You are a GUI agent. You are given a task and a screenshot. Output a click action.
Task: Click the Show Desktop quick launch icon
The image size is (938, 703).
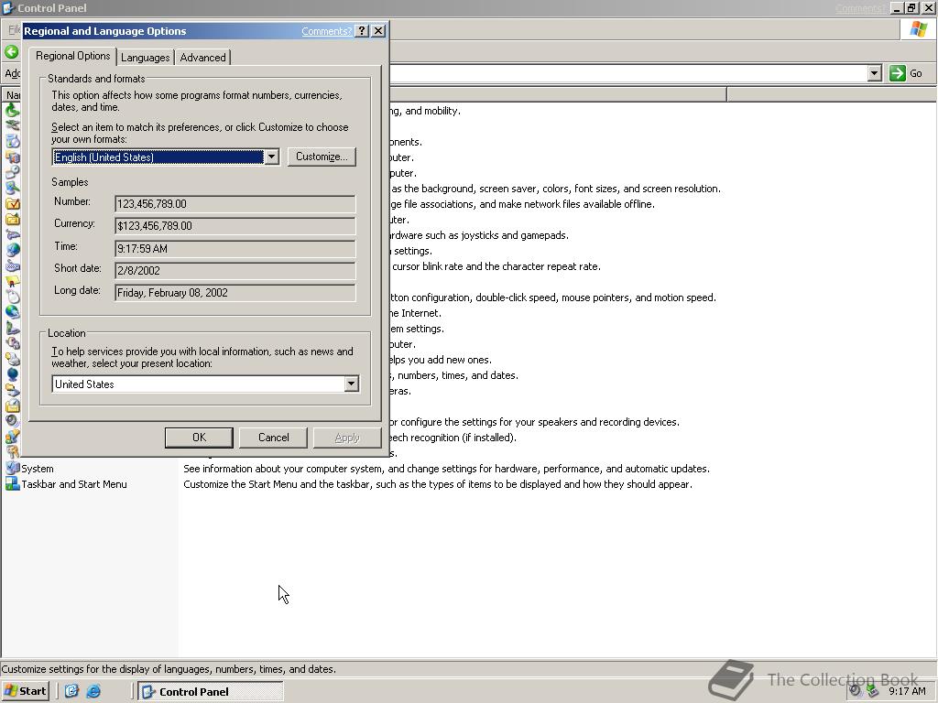pyautogui.click(x=71, y=691)
